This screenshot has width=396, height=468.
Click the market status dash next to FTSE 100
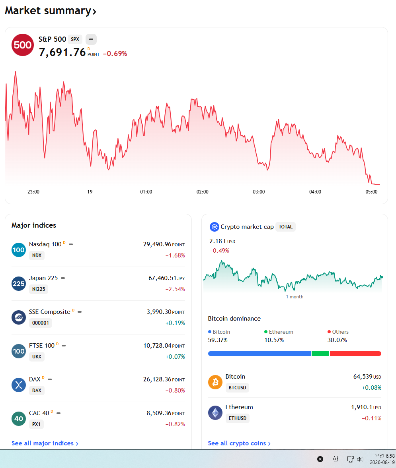[64, 346]
